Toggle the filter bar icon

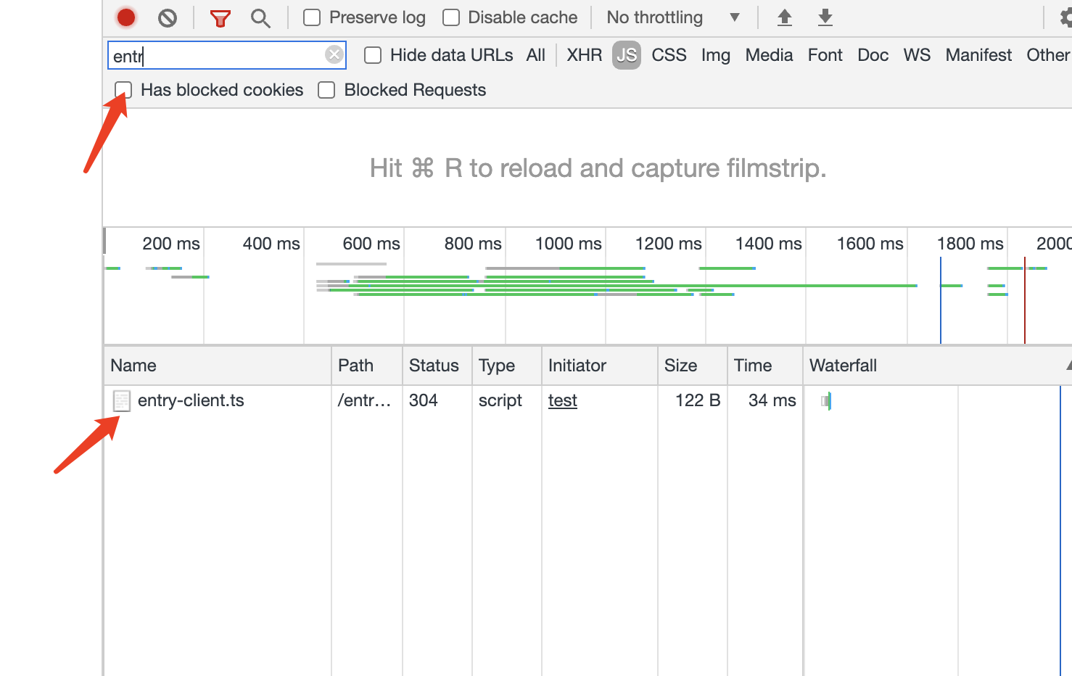[x=220, y=17]
